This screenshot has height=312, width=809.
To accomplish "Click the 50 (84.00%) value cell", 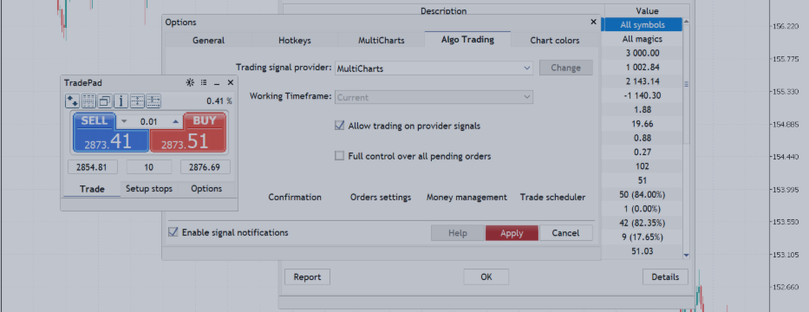I will pos(643,194).
